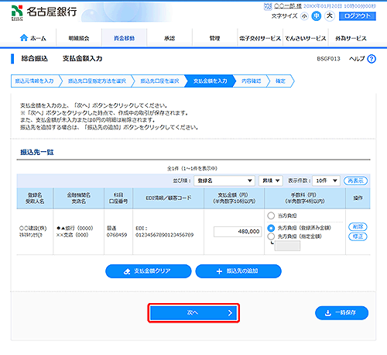
Task: Click the 振込先口座指定方法を選択 step
Action: click(x=97, y=81)
